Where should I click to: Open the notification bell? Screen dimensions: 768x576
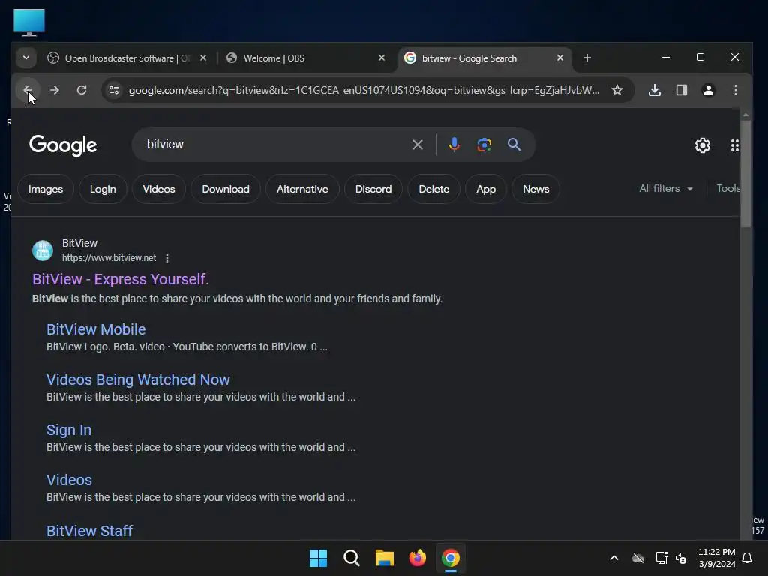tap(748, 558)
